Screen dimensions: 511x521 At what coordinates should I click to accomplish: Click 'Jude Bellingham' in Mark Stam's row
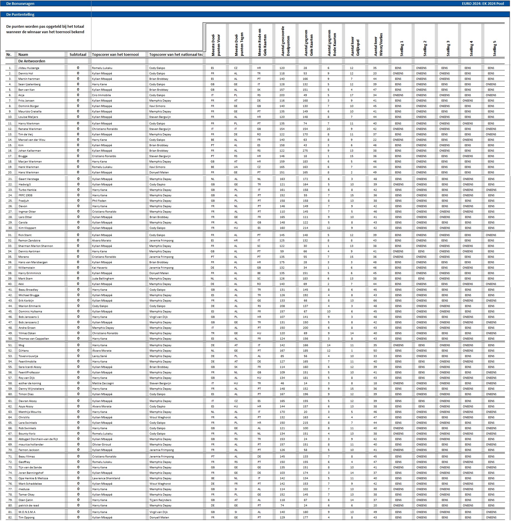tap(103, 279)
